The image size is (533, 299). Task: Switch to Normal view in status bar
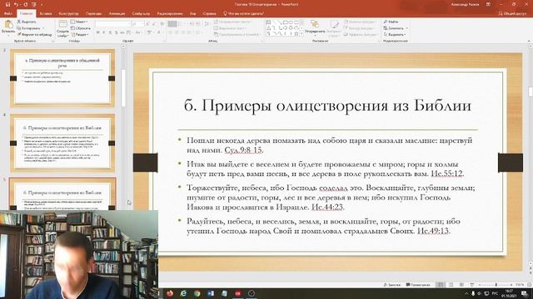pos(441,285)
